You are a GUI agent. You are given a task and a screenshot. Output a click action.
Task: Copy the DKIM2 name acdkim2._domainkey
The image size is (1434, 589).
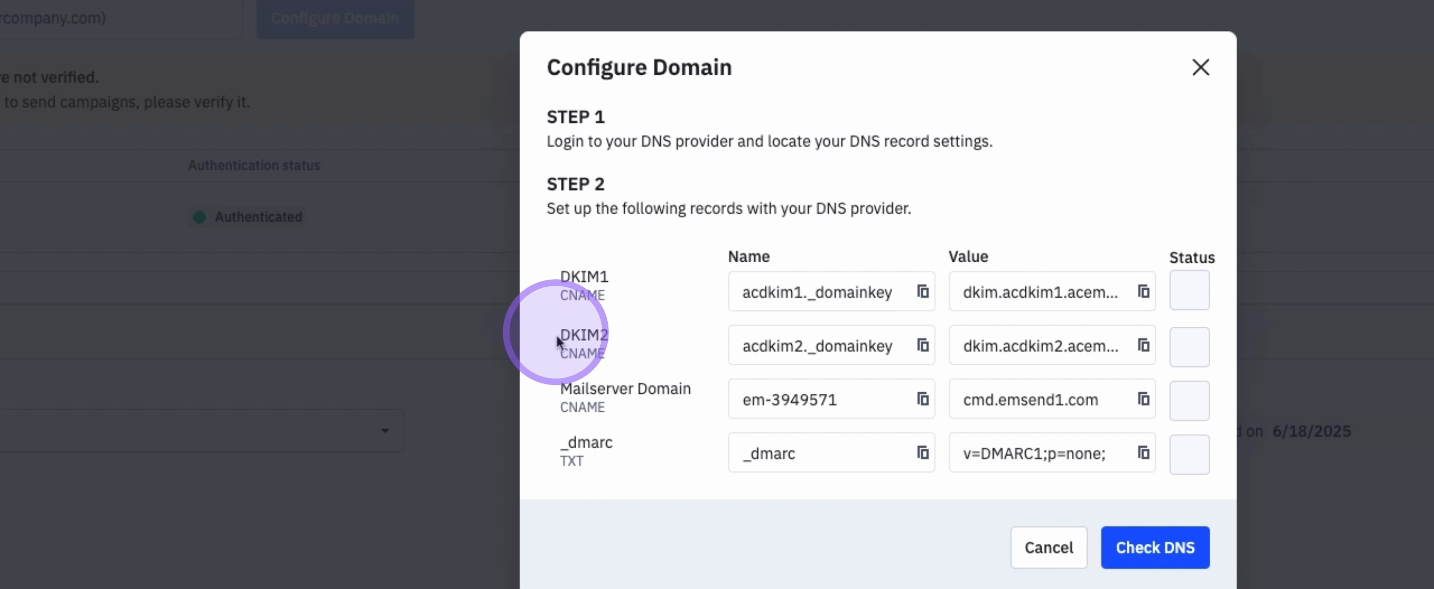[922, 345]
